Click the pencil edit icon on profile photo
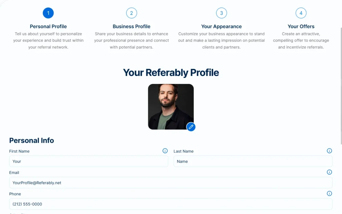The image size is (342, 214). (x=191, y=127)
